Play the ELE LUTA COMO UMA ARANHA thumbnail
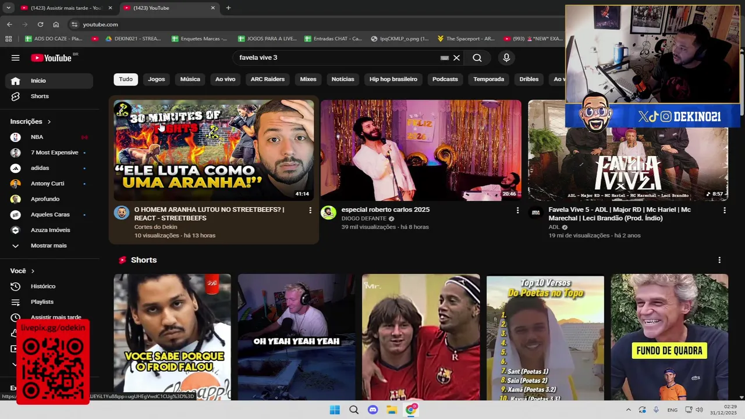Image resolution: width=745 pixels, height=419 pixels. [x=214, y=150]
